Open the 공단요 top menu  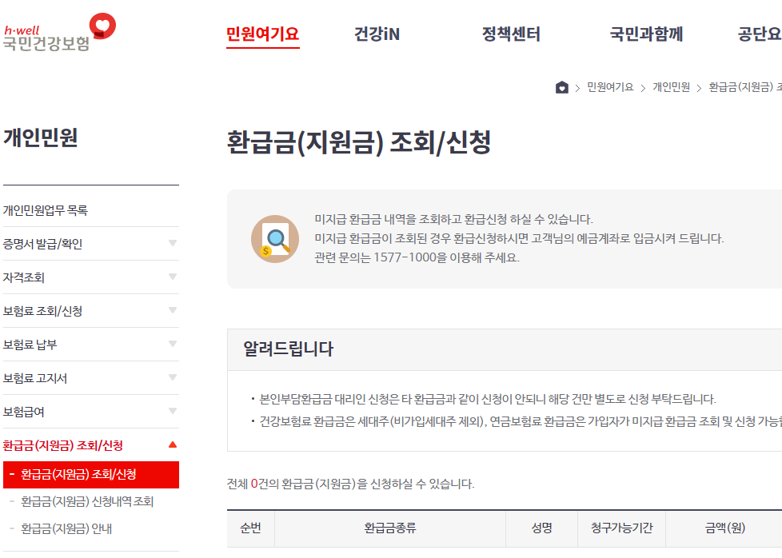760,34
